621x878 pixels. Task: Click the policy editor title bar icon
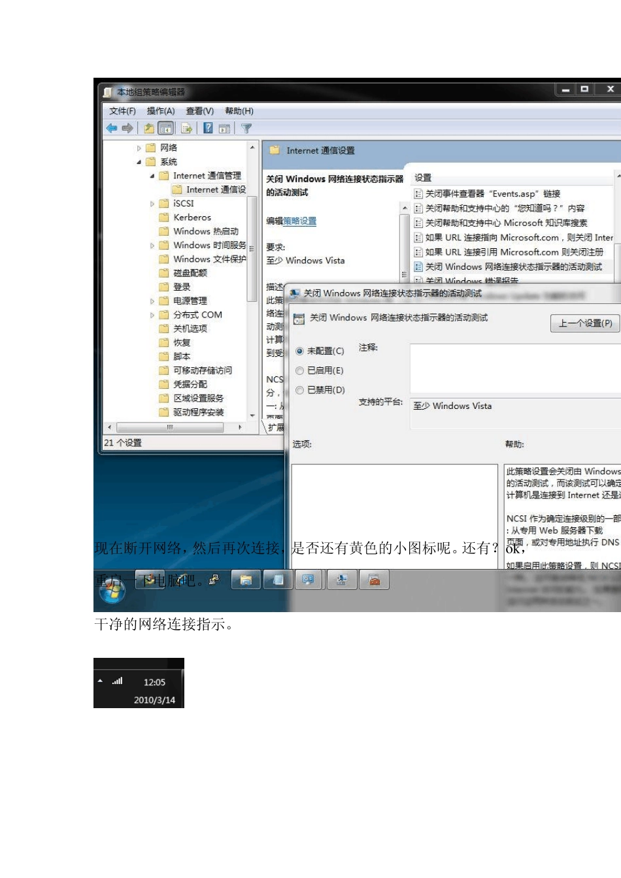108,92
